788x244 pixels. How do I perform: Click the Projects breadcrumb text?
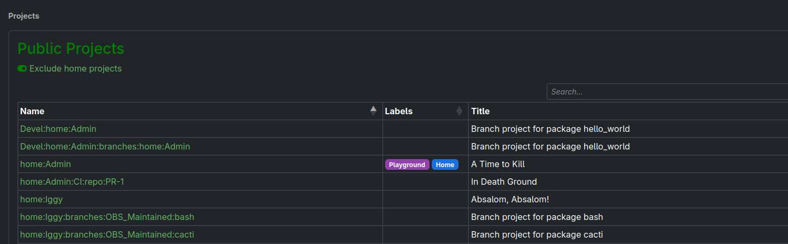[24, 16]
